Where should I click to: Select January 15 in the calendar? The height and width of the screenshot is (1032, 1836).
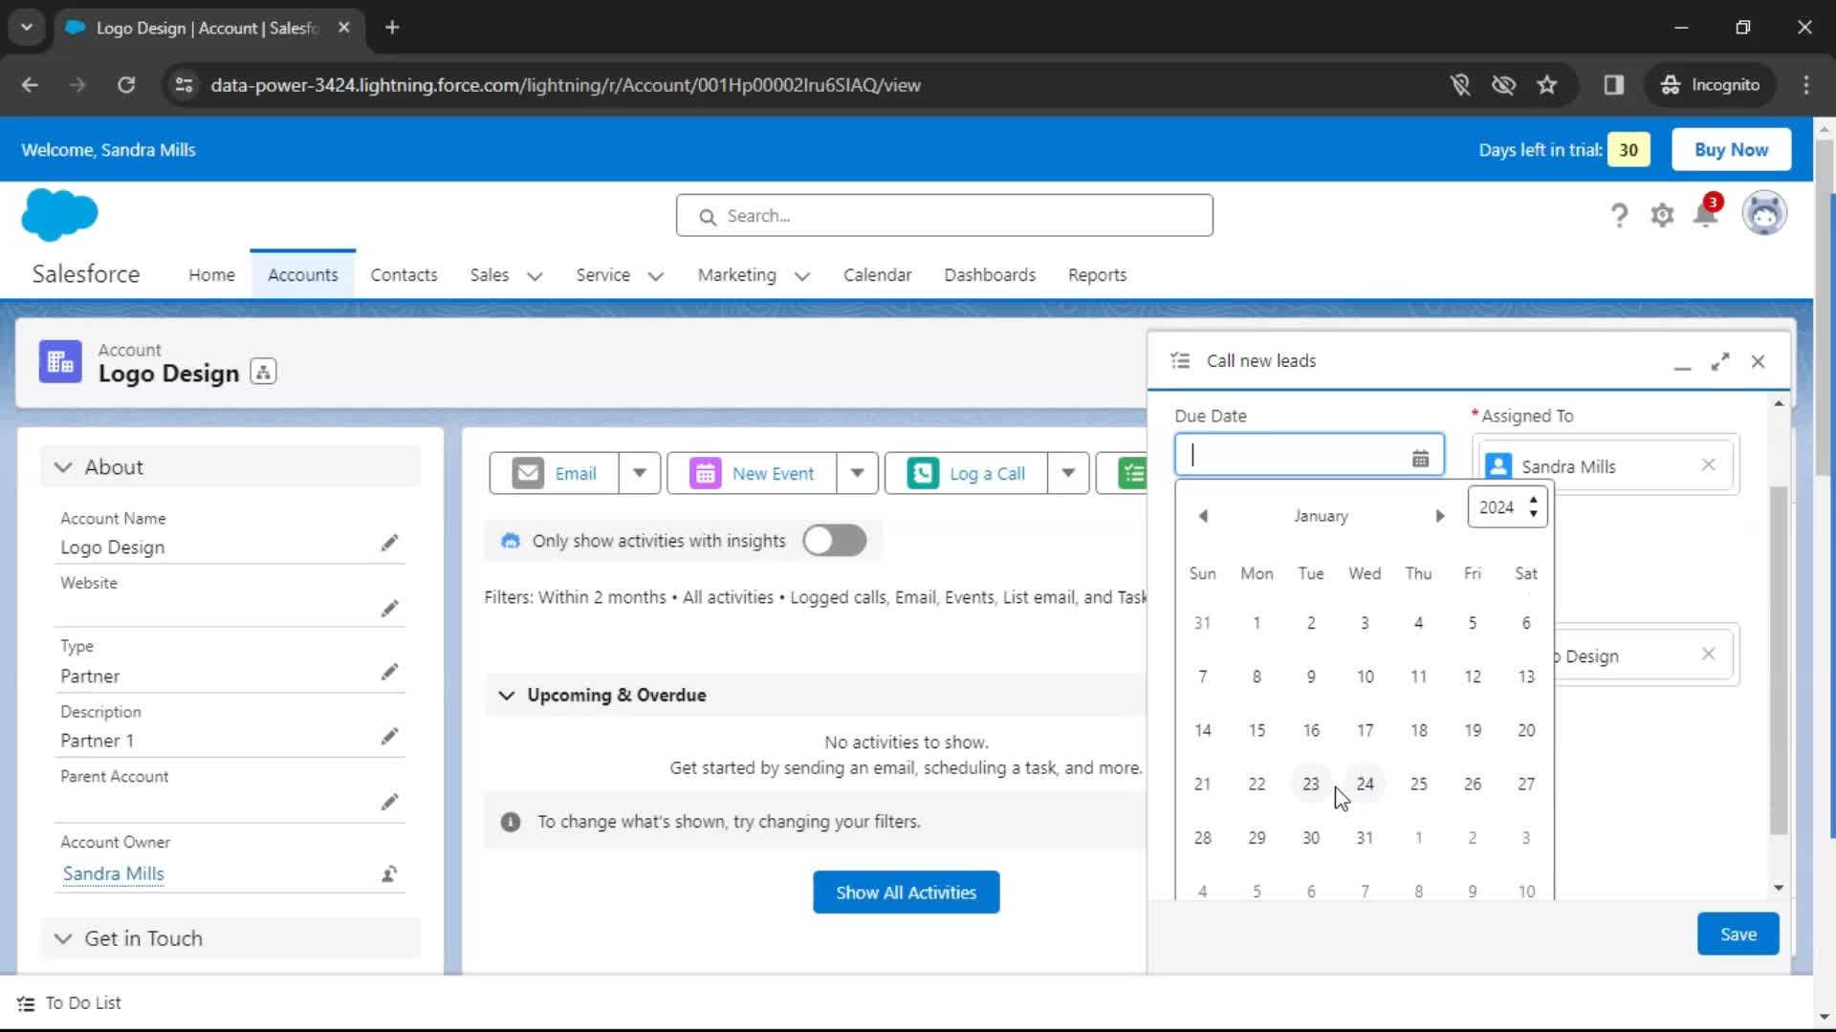click(x=1257, y=730)
